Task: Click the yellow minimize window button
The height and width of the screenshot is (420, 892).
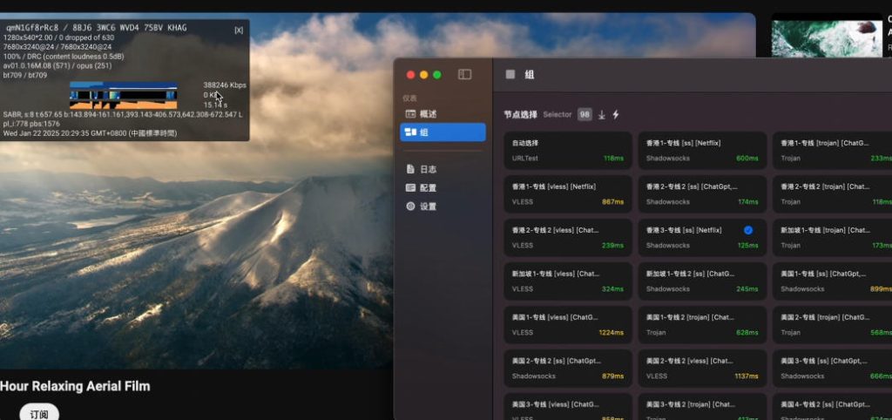Action: coord(424,75)
